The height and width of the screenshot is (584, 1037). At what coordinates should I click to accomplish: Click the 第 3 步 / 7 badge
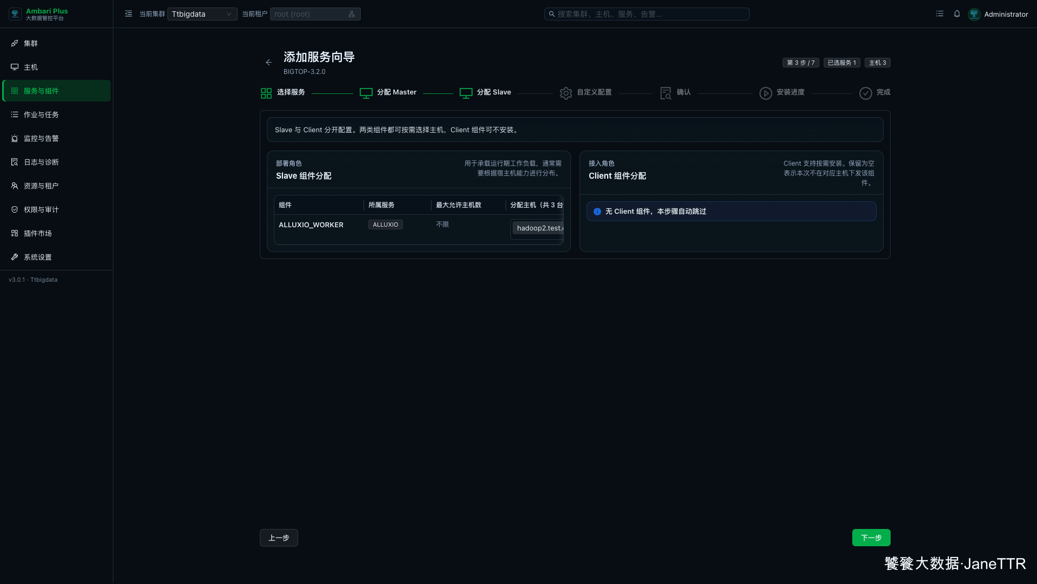click(x=801, y=63)
